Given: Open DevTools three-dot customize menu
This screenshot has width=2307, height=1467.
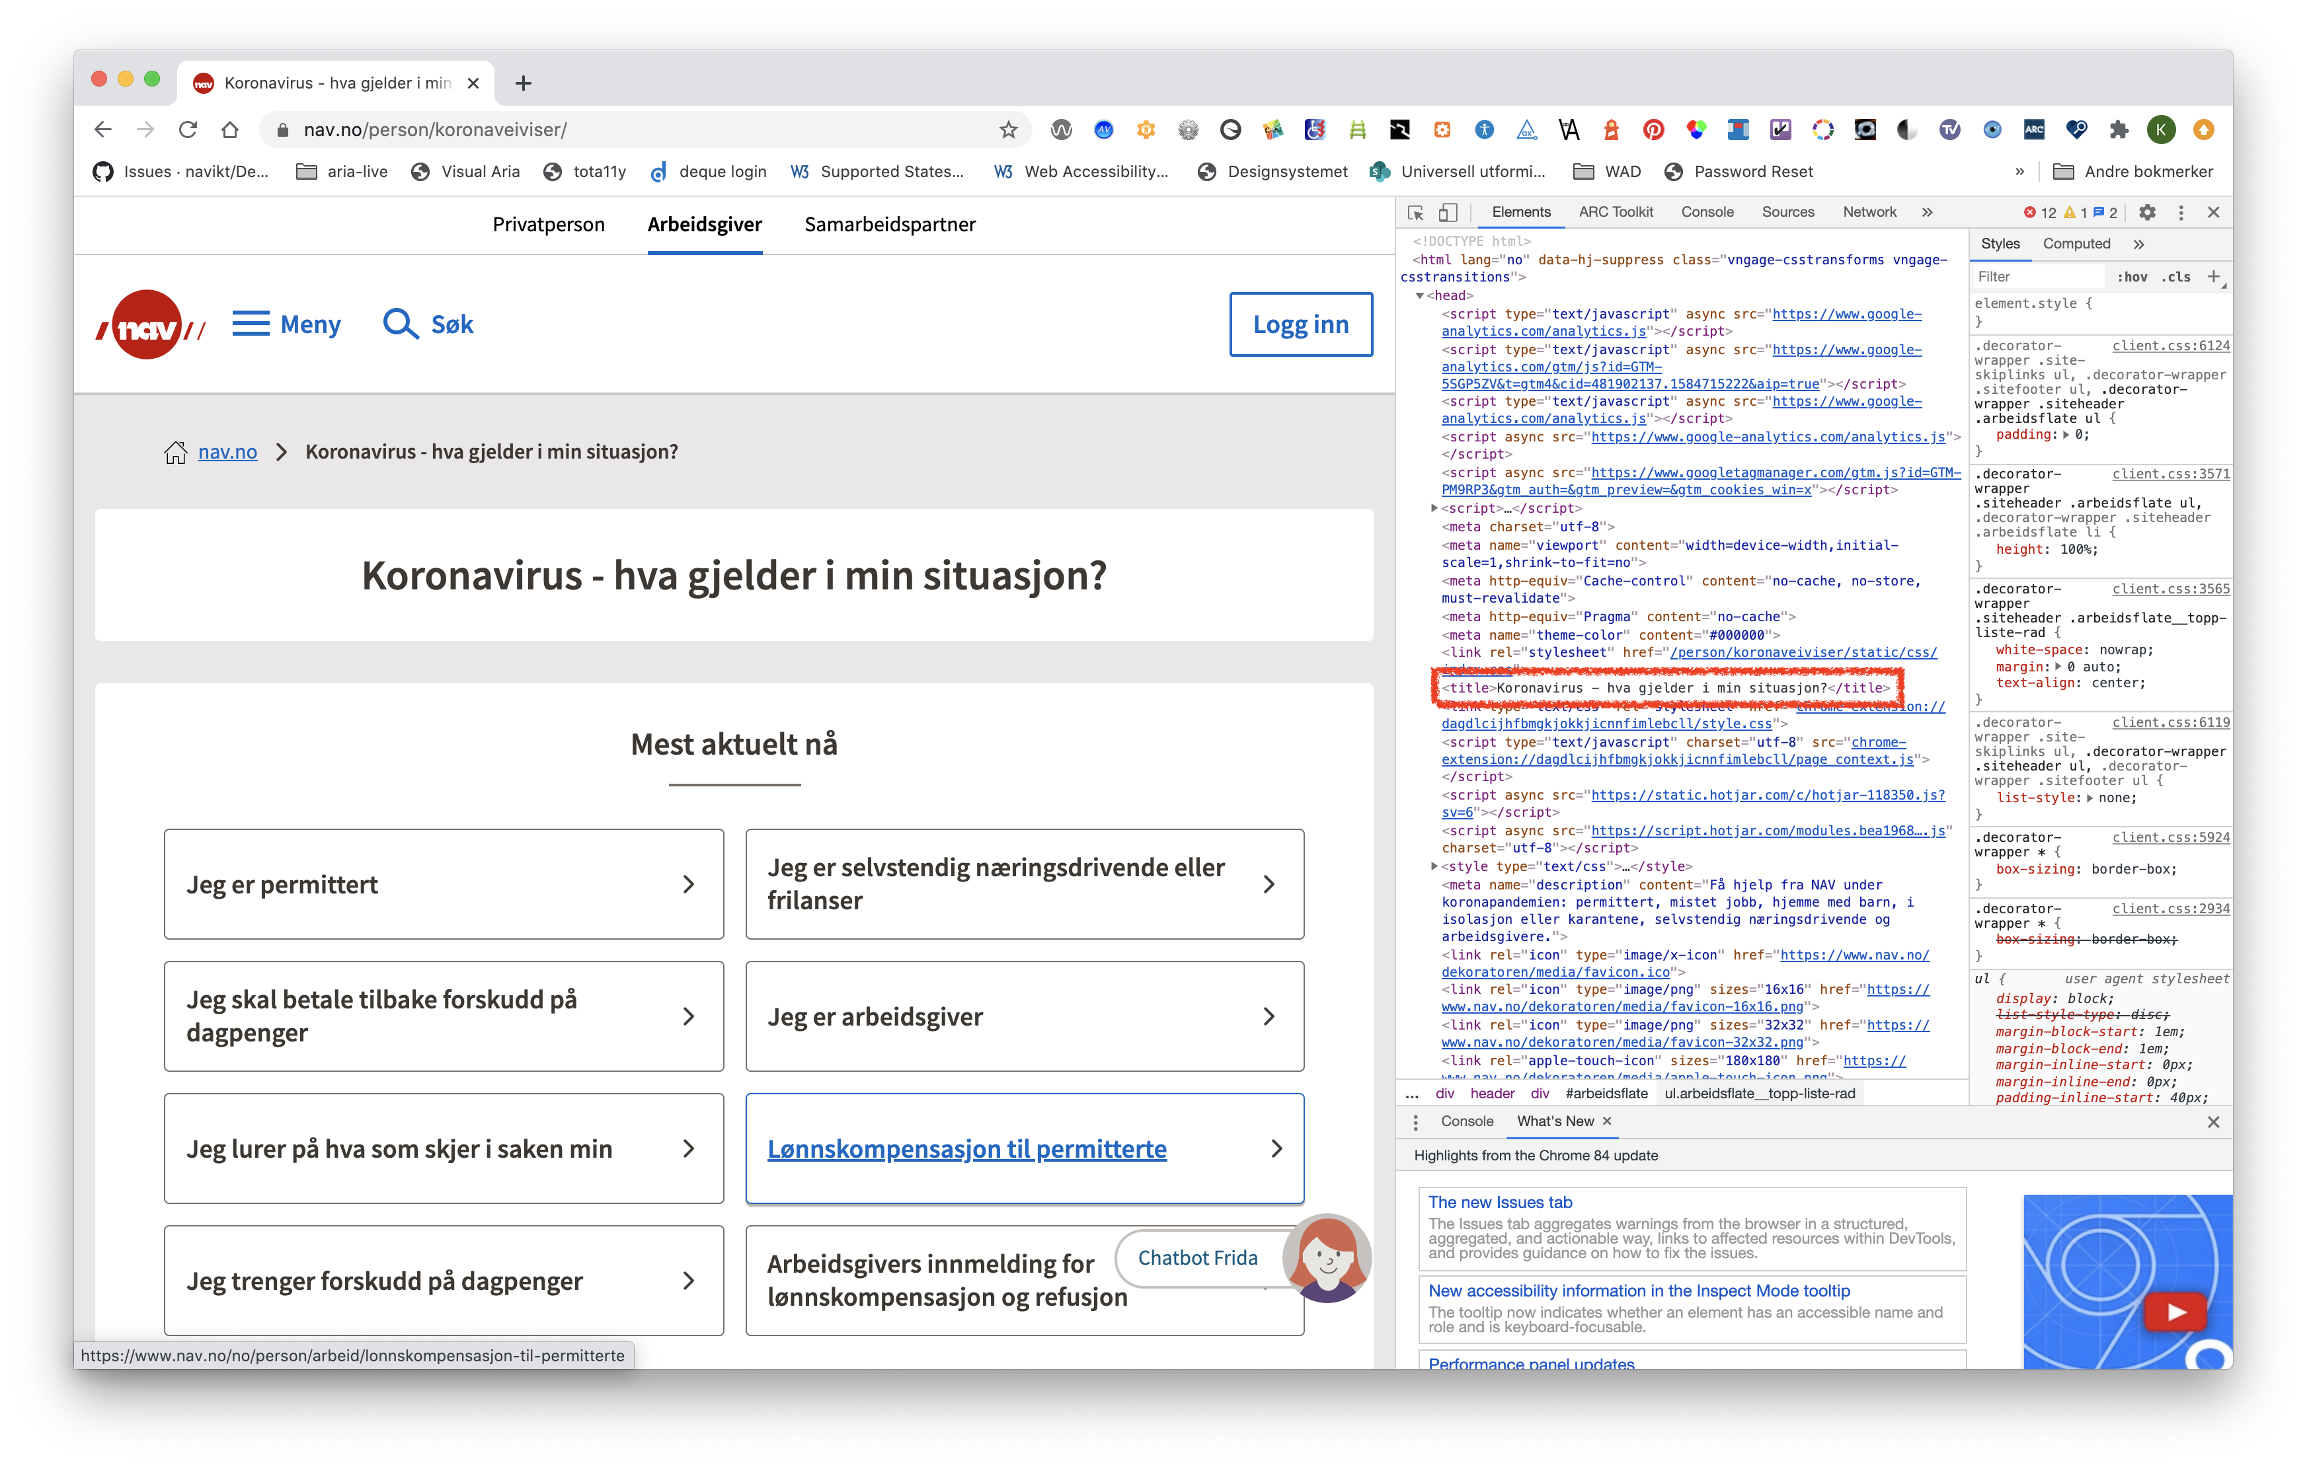Looking at the screenshot, I should 2181,213.
